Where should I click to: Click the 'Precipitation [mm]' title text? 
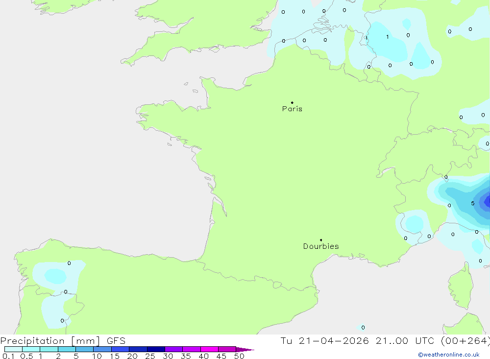[x=50, y=341]
